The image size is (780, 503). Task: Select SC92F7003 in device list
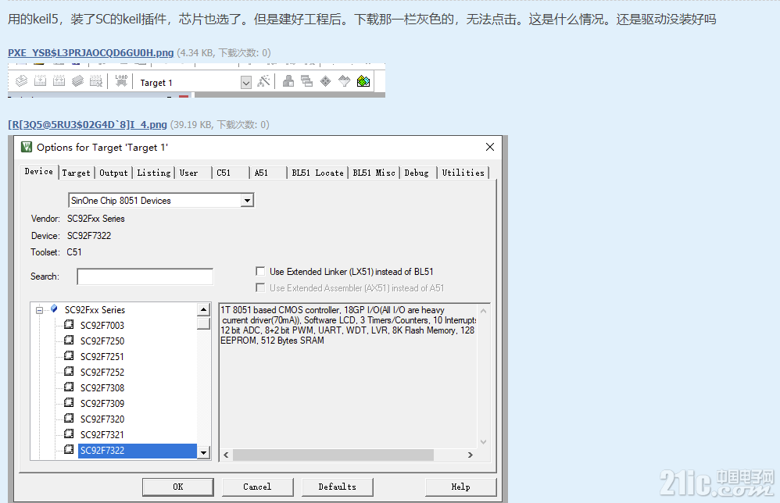102,325
